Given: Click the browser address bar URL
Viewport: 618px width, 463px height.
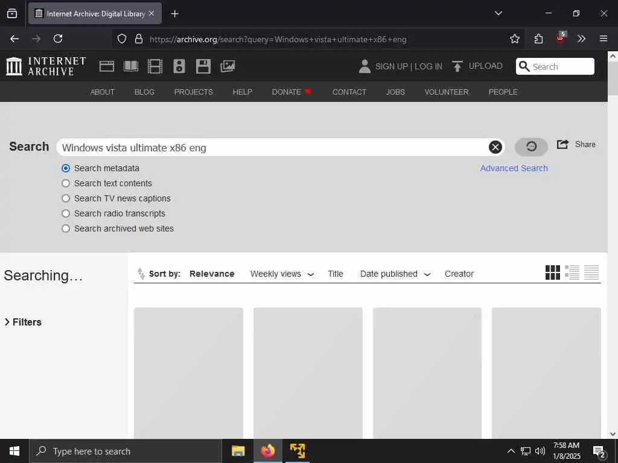Looking at the screenshot, I should 278,39.
